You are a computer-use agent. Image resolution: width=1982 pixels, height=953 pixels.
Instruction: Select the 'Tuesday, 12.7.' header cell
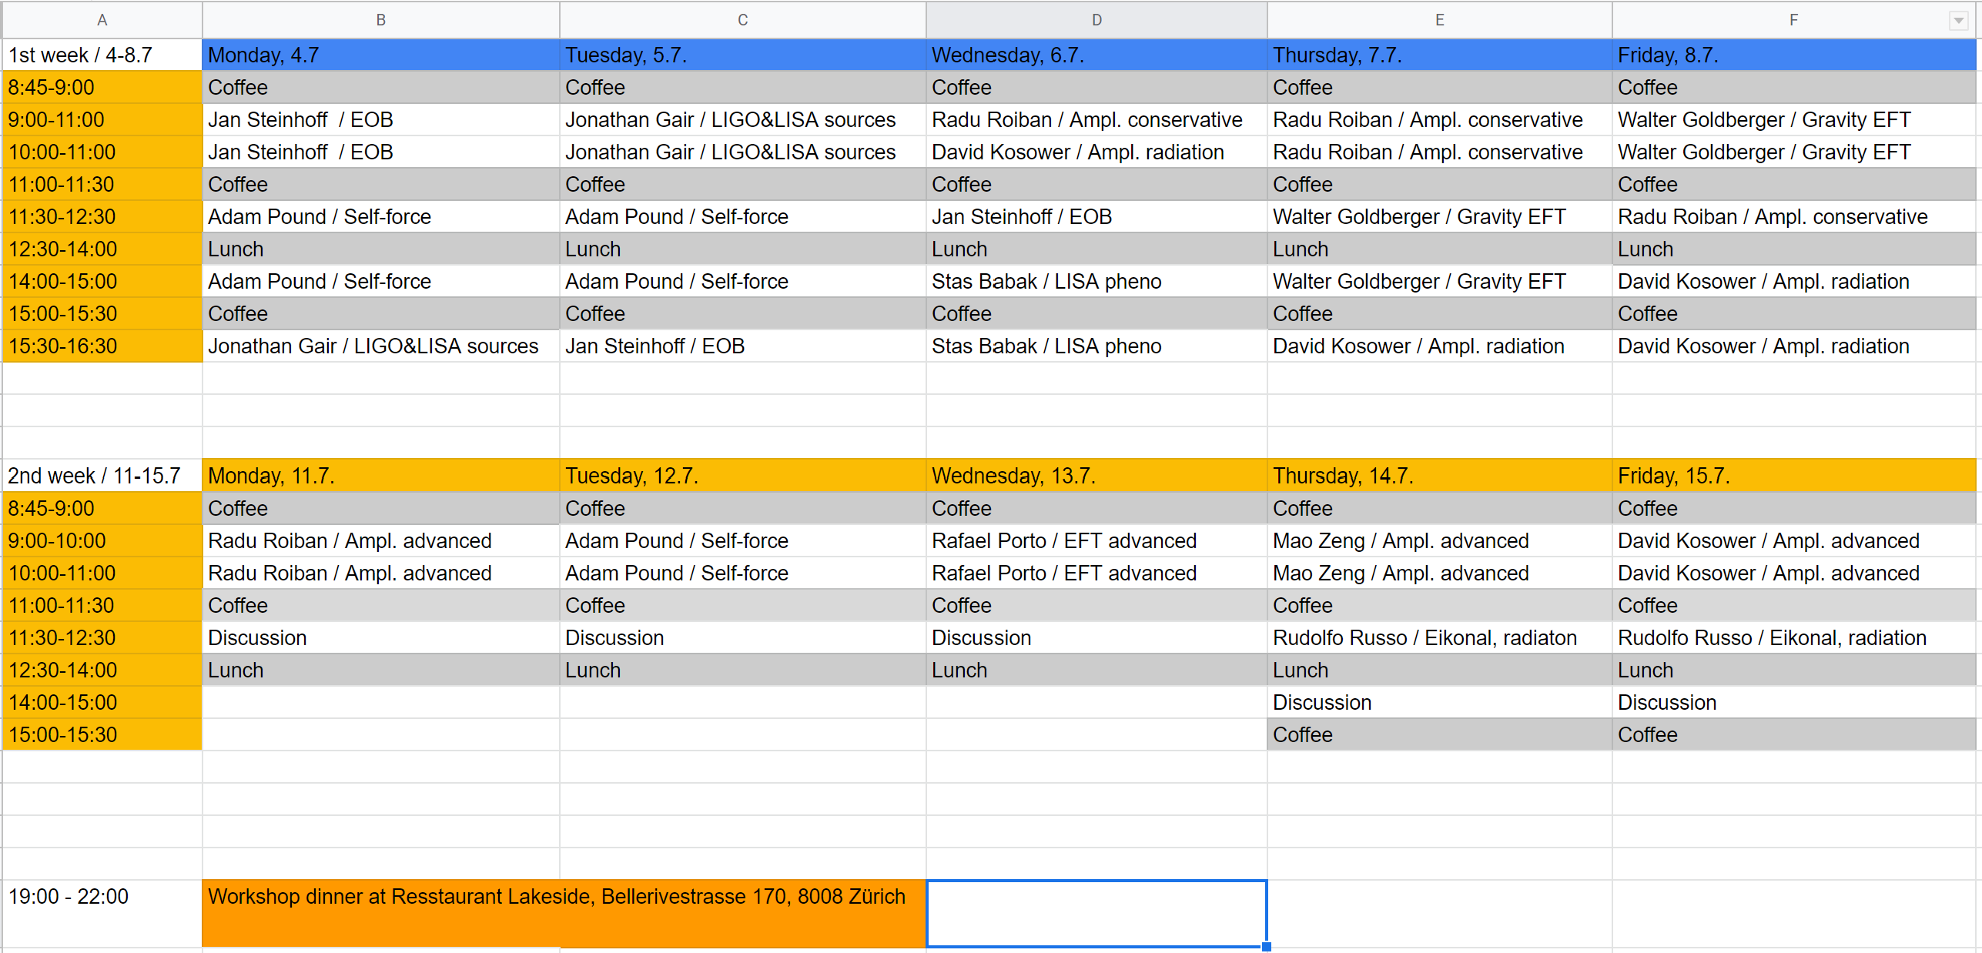tap(742, 476)
